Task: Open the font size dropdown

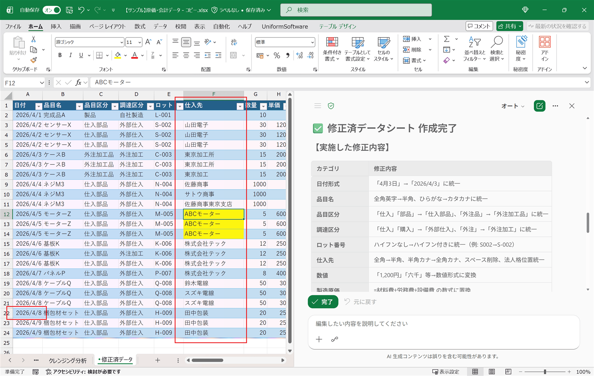Action: pos(139,42)
